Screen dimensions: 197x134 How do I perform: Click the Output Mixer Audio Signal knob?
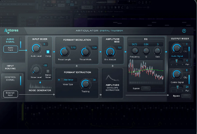tap(176, 48)
